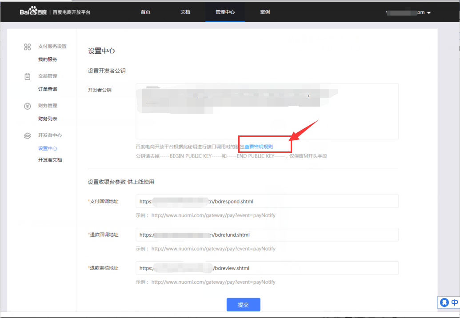
Task: Switch to 管理中心 tab
Action: 225,12
